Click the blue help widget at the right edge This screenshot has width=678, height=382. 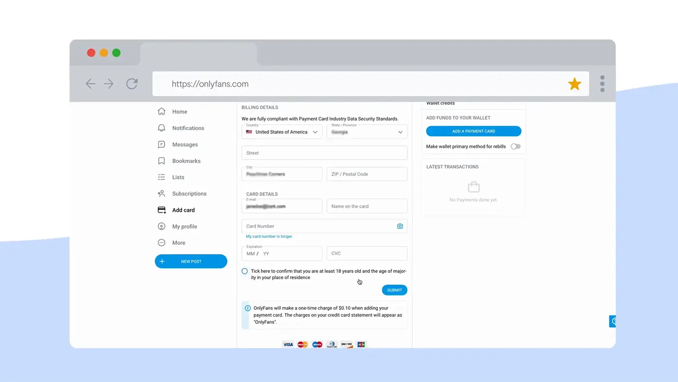pyautogui.click(x=613, y=321)
